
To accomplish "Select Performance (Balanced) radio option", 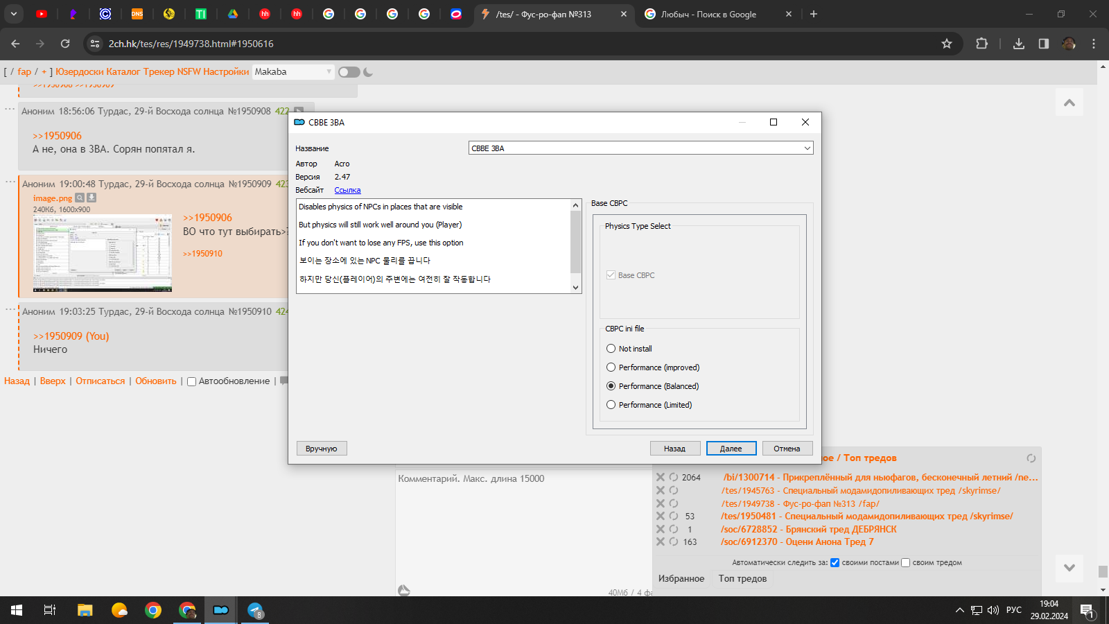I will coord(611,386).
